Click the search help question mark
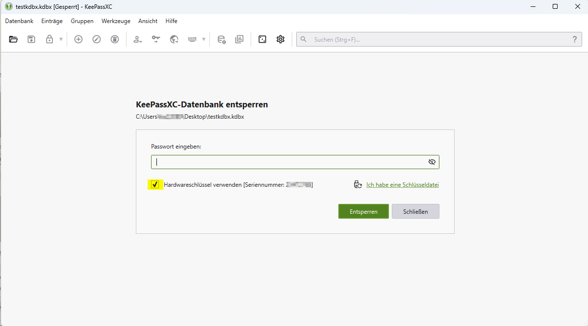This screenshot has width=588, height=326. (x=574, y=39)
